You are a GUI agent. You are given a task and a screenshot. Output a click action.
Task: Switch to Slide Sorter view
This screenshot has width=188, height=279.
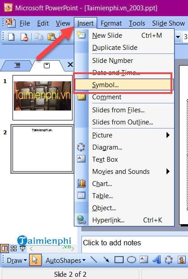(14, 248)
